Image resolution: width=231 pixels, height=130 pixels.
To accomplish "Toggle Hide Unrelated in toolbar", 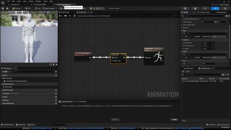I will tap(48, 8).
